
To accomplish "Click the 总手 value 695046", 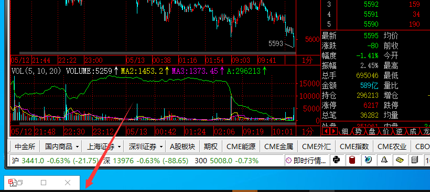I will coord(368,75).
